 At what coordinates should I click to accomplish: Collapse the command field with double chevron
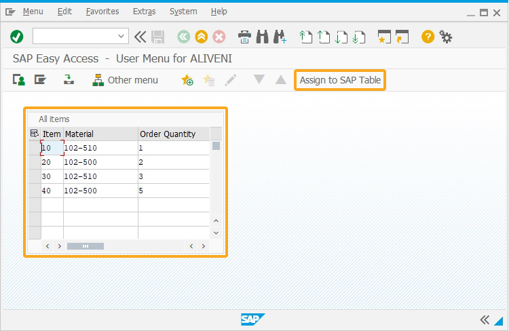(140, 37)
